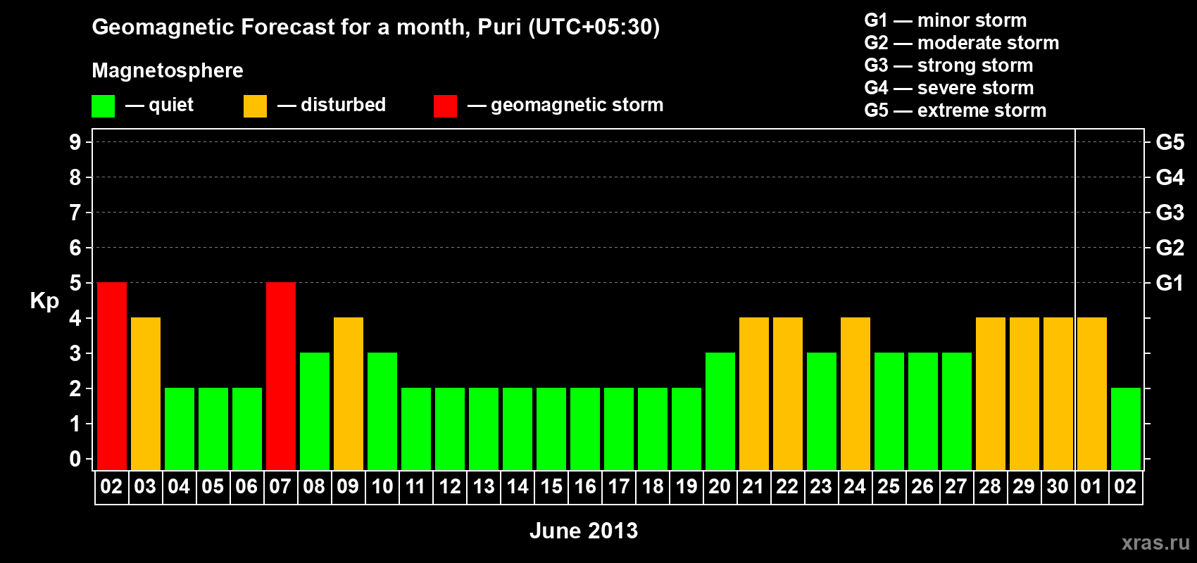This screenshot has width=1197, height=563.
Task: Click the Magnetosphere heading
Action: click(x=168, y=71)
